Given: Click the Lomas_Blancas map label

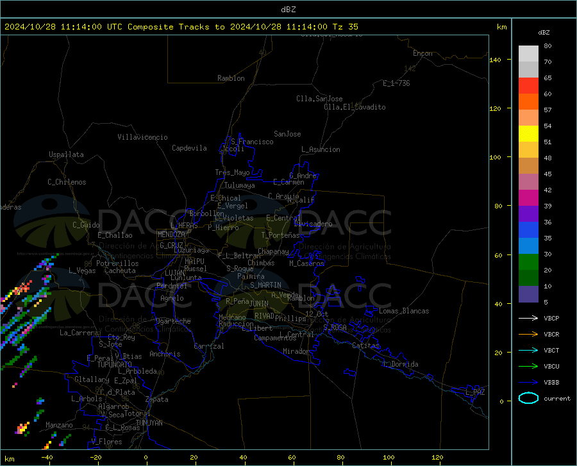Looking at the screenshot, I should tap(404, 311).
